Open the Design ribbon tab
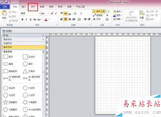 click(33, 7)
